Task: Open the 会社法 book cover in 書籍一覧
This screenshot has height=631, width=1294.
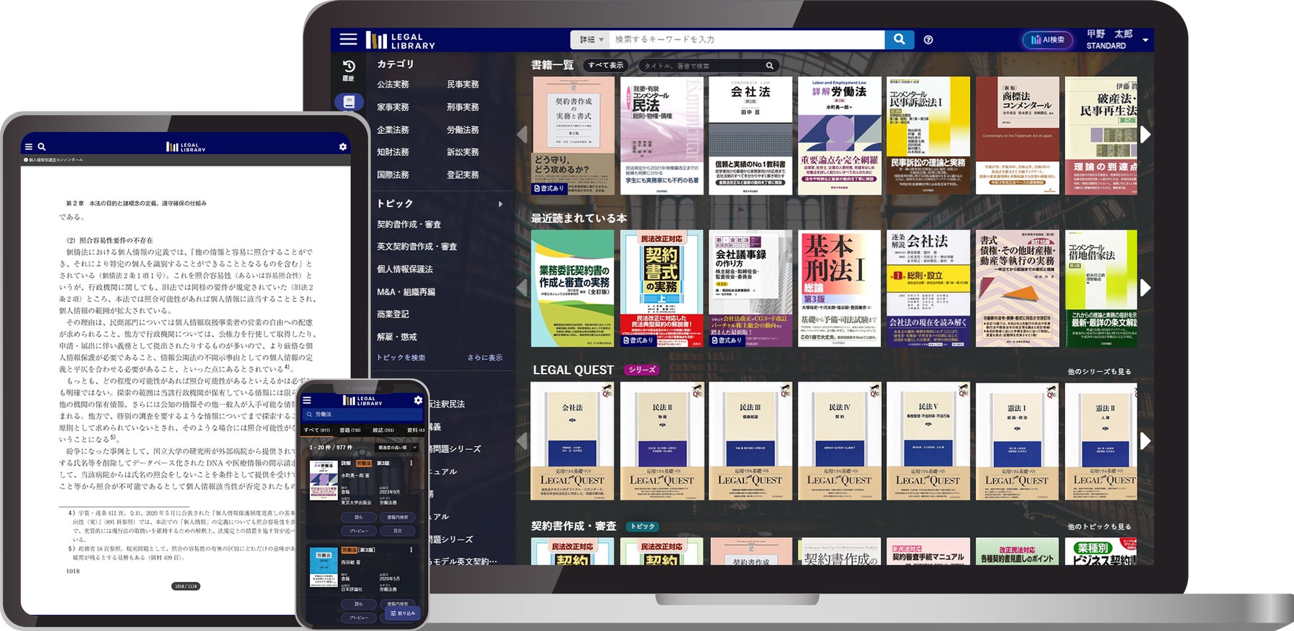Action: click(751, 135)
